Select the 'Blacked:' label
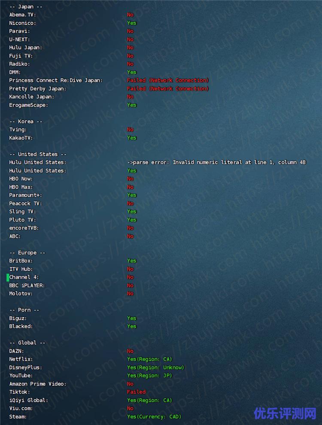 pos(21,326)
